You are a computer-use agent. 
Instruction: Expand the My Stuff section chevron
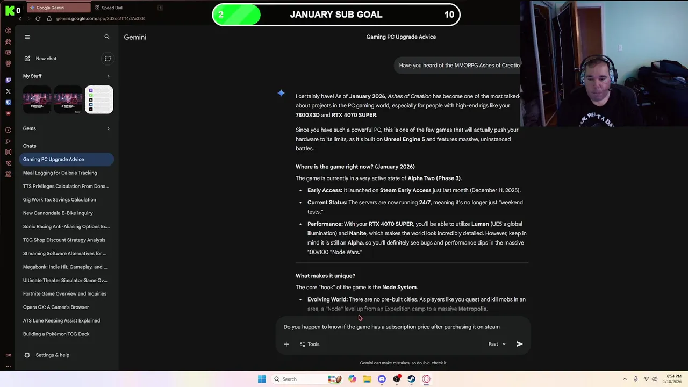(x=108, y=76)
